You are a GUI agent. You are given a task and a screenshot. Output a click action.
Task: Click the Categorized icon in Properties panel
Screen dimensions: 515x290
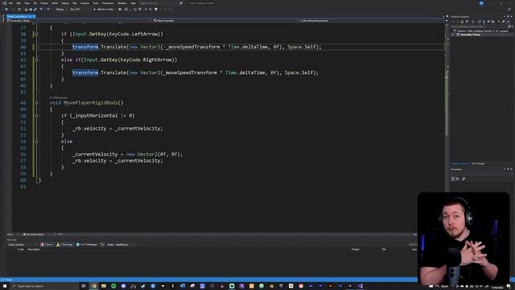pos(452,179)
